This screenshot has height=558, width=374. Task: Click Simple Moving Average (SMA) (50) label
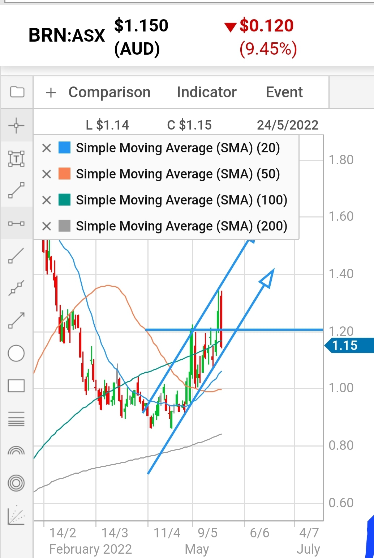[178, 174]
